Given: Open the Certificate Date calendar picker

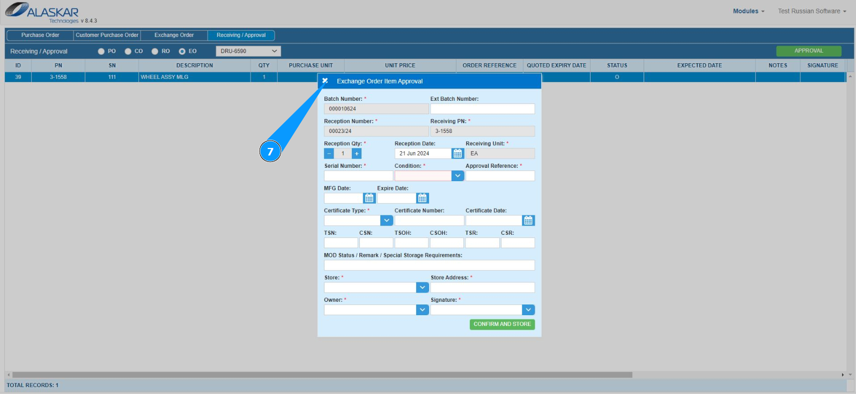Looking at the screenshot, I should click(529, 220).
